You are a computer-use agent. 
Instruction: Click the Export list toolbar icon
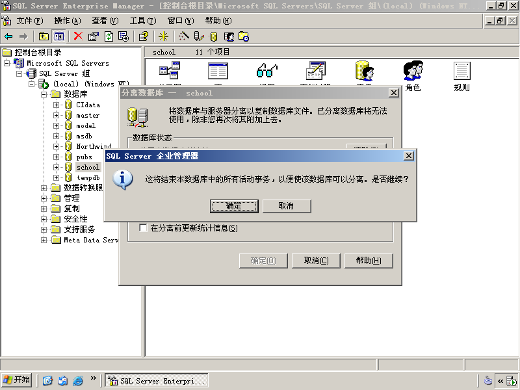tap(123, 36)
